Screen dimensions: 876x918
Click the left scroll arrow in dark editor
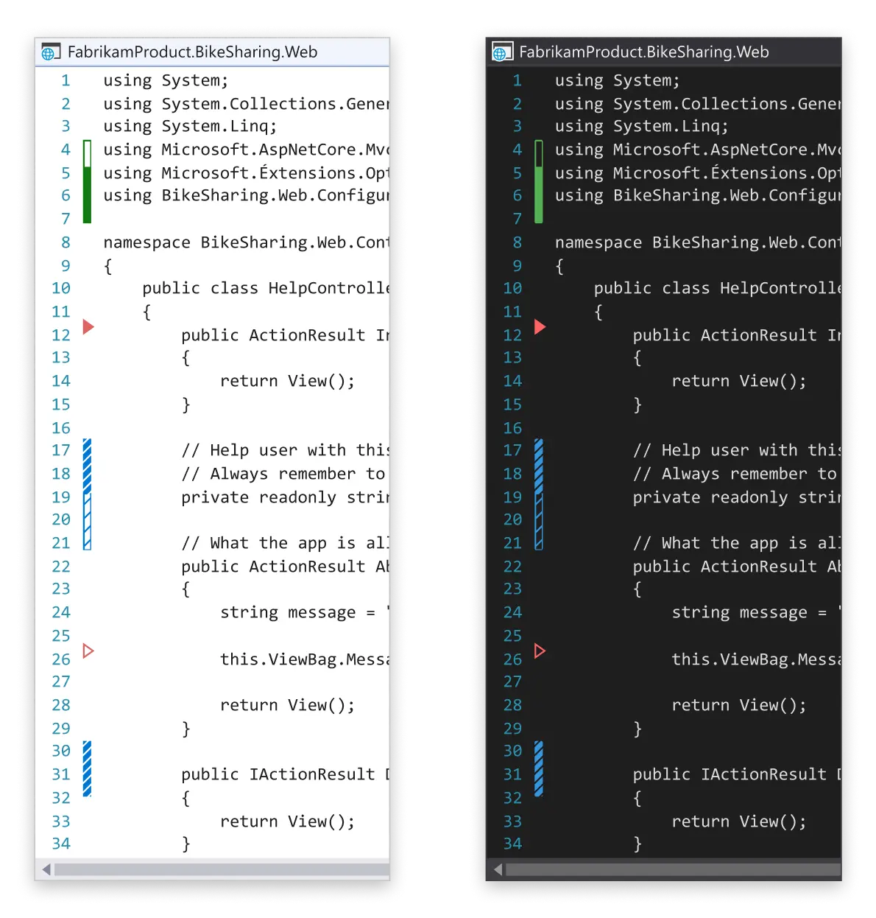498,869
